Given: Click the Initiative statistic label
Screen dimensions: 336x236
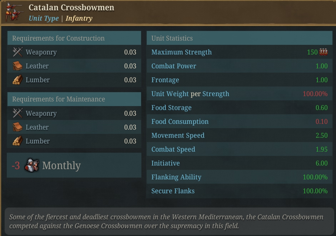Looking at the screenshot, I should point(166,163).
